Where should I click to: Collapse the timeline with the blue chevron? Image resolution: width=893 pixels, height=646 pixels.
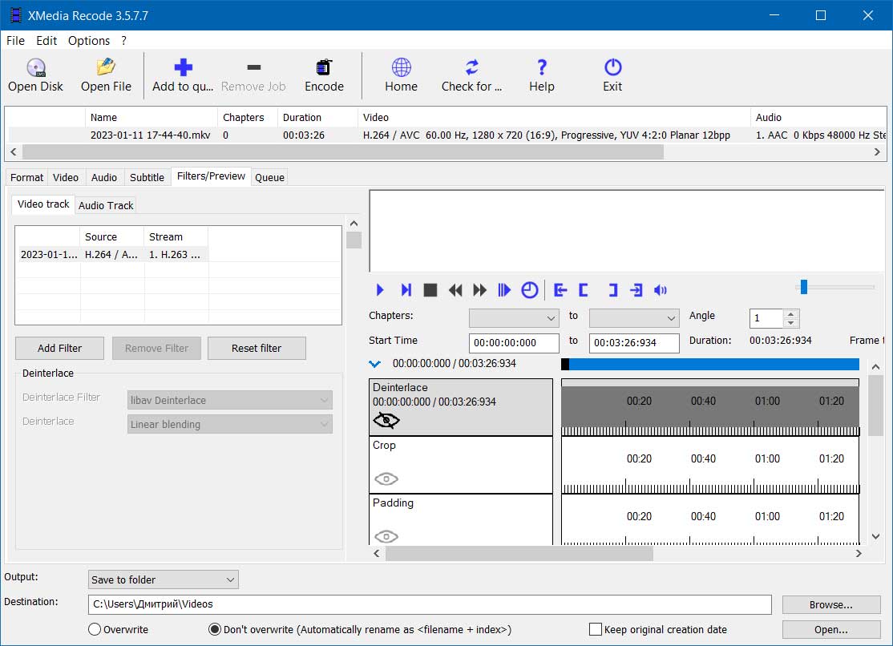(x=374, y=363)
